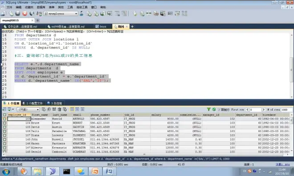Refresh the result grid with green icon

(214, 109)
